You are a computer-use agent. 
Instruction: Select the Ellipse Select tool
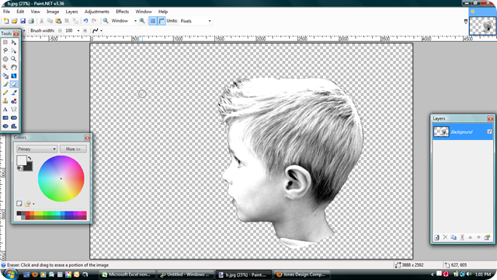(x=5, y=59)
